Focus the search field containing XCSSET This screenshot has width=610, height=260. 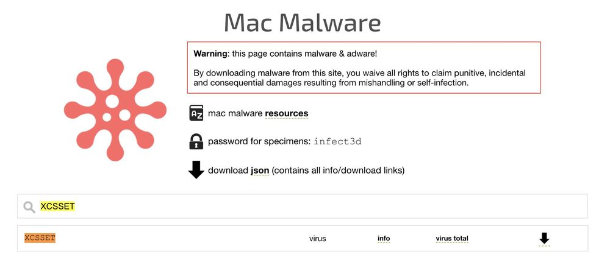(x=305, y=206)
